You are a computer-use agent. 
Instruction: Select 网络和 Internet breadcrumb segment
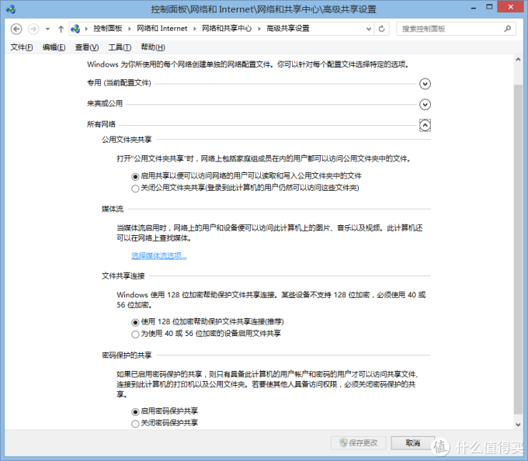point(162,29)
